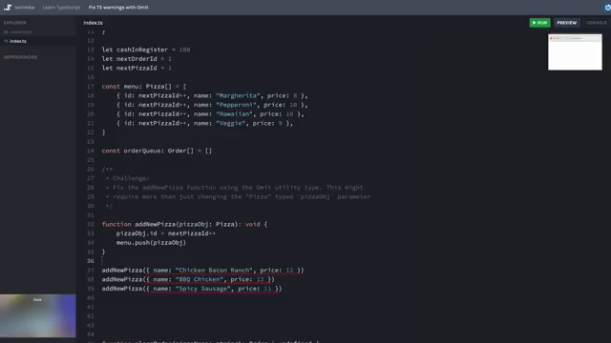This screenshot has width=611, height=343.
Task: Click 'const menu: Pizza[]' declaration
Action: [144, 87]
